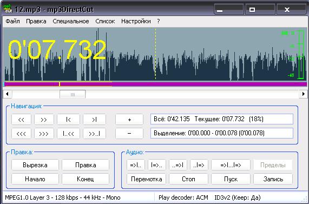The width and height of the screenshot is (309, 204).
Task: Open the Правка menu
Action: (36, 21)
